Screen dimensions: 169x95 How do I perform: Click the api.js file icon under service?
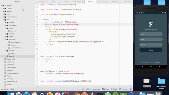pos(9,54)
